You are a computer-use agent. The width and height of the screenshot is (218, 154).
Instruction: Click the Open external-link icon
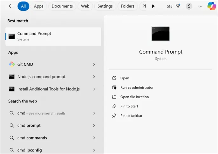coord(114,78)
